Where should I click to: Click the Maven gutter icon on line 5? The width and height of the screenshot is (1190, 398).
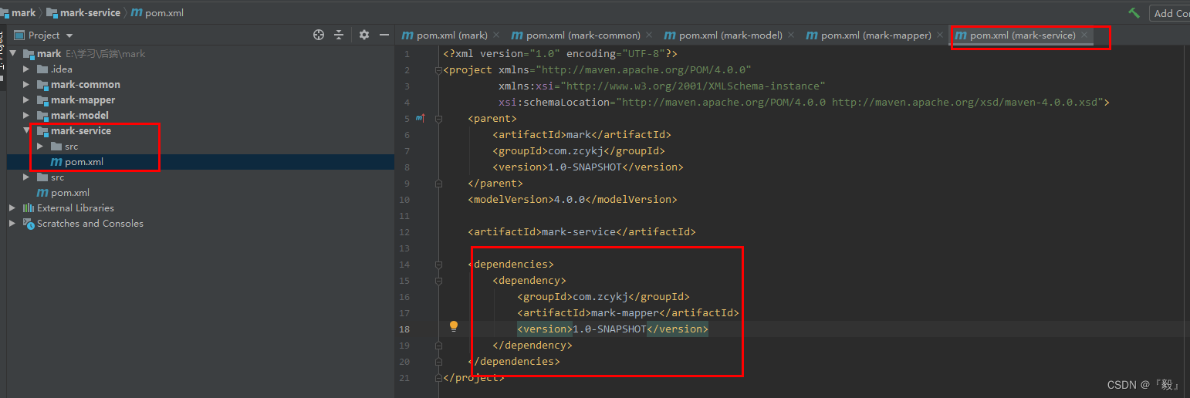[x=420, y=118]
